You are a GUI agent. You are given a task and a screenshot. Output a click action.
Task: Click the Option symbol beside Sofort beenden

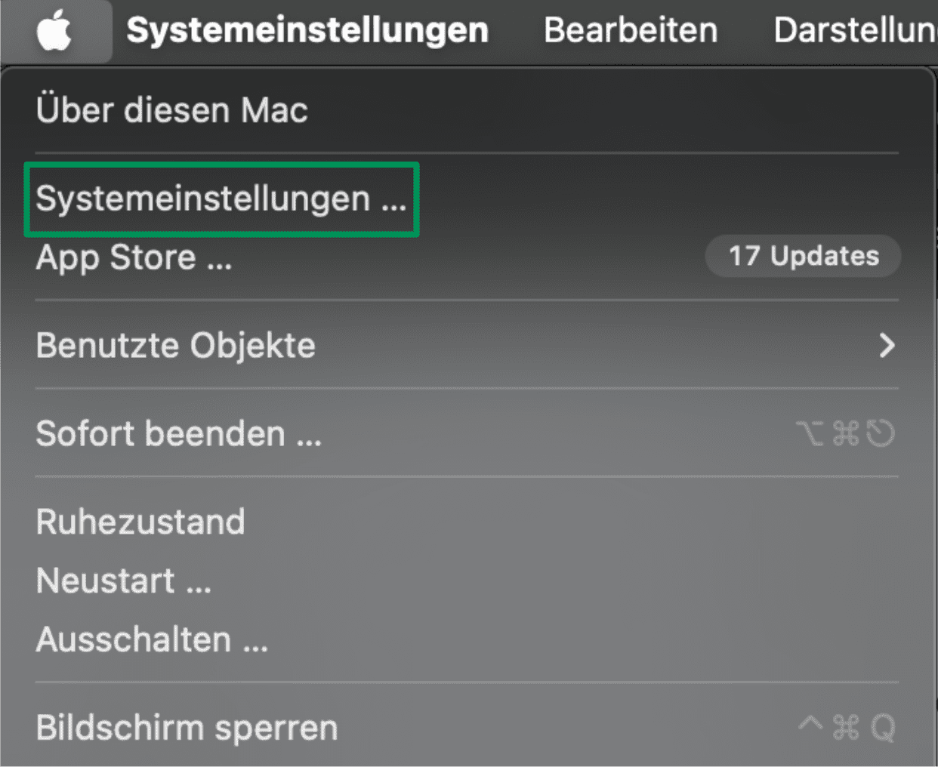coord(810,433)
